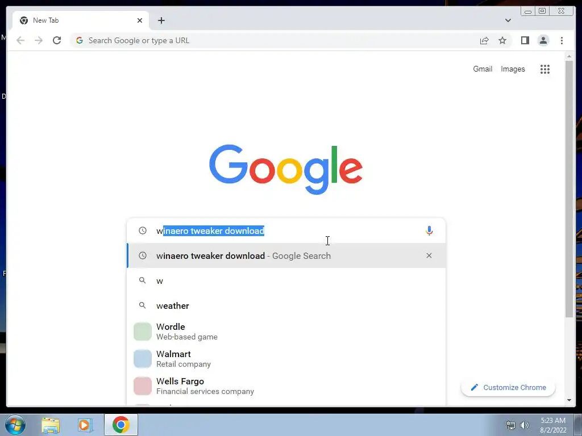The width and height of the screenshot is (582, 436).
Task: Click Wordle suggestion thumbnail
Action: [143, 332]
